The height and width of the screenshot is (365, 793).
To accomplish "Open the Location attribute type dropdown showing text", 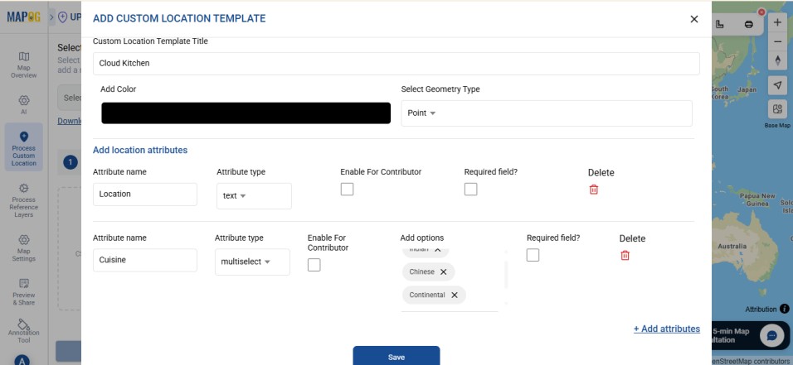I will click(254, 196).
